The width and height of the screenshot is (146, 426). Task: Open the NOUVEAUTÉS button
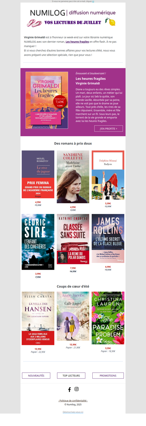point(36,375)
